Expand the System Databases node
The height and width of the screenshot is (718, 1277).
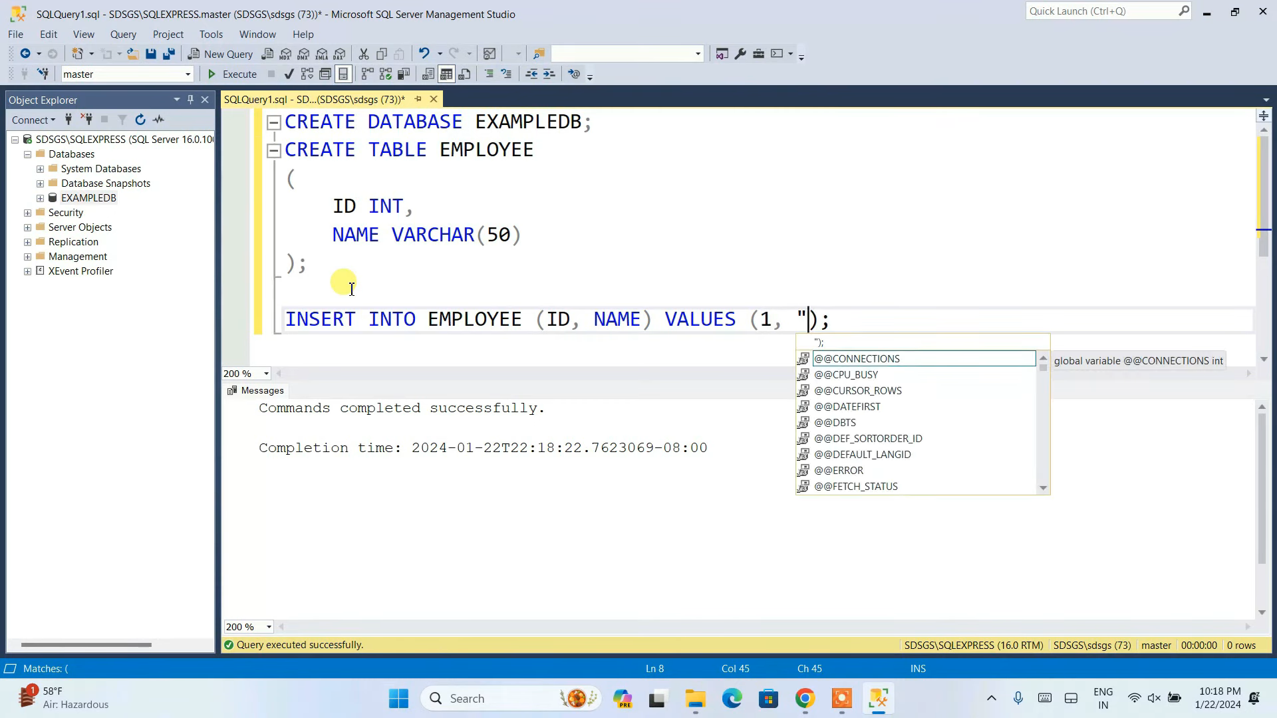[x=41, y=169]
